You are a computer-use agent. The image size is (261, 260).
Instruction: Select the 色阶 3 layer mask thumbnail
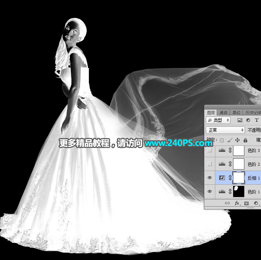pyautogui.click(x=239, y=150)
